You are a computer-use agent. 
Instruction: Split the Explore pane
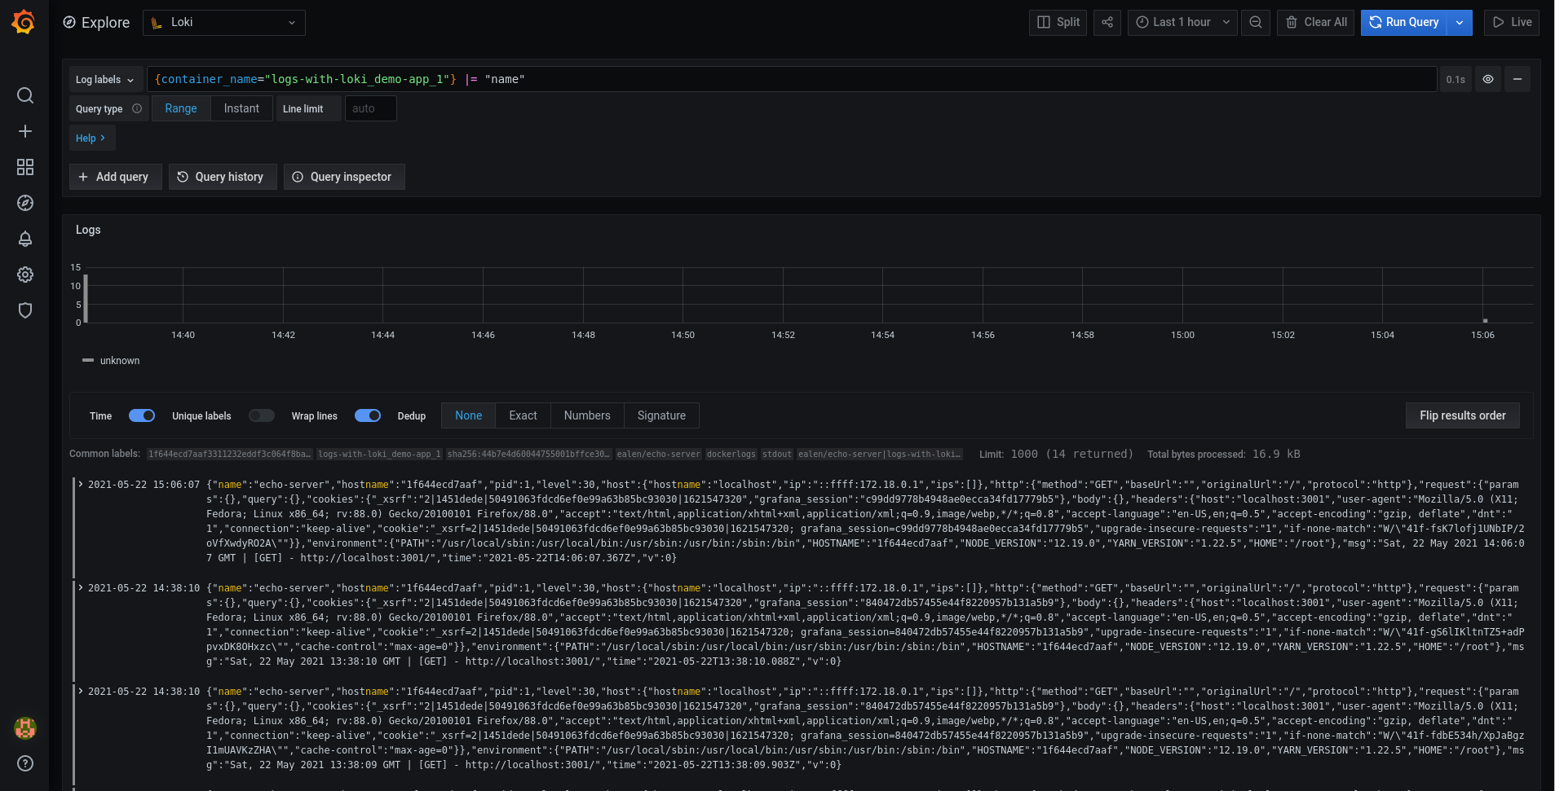[1058, 22]
